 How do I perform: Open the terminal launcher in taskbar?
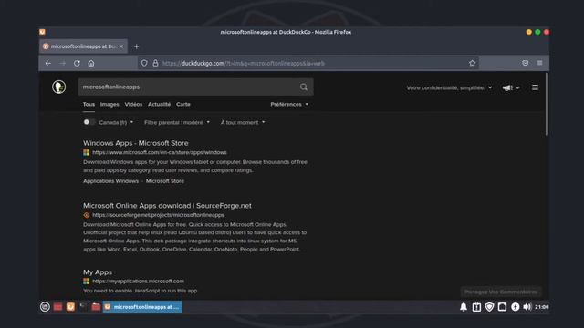(83, 307)
